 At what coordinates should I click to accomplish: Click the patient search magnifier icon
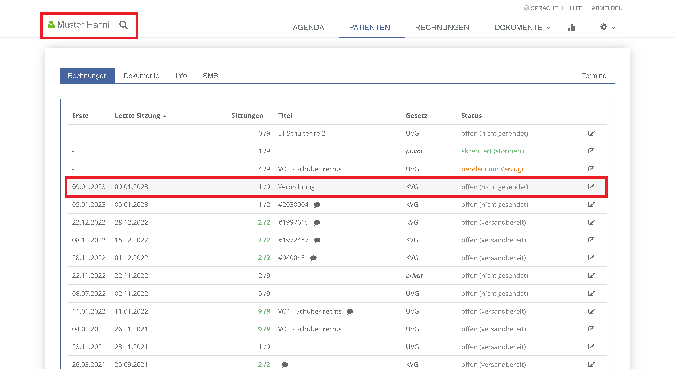pos(123,25)
